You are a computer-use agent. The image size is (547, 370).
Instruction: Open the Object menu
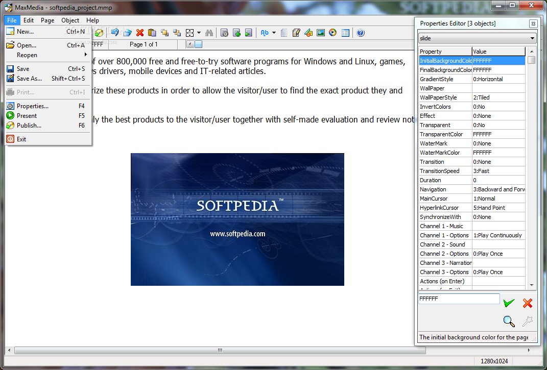coord(70,20)
